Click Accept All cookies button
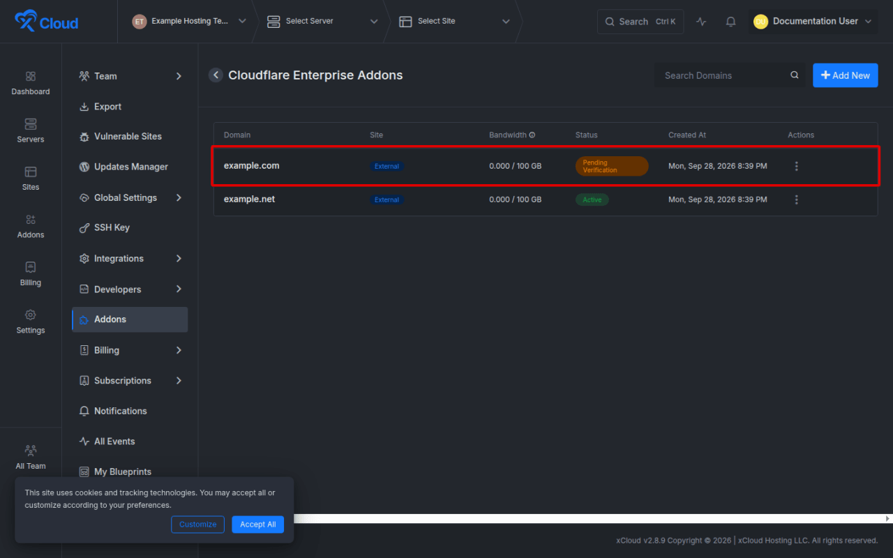The height and width of the screenshot is (558, 893). tap(257, 525)
